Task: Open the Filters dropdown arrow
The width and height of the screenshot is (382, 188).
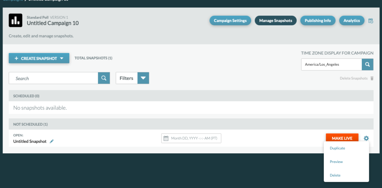Action: pos(143,78)
